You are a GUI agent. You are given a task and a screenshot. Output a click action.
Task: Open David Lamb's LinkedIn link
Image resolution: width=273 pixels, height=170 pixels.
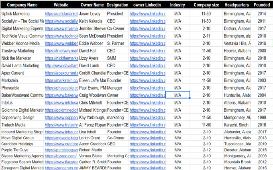147,66
